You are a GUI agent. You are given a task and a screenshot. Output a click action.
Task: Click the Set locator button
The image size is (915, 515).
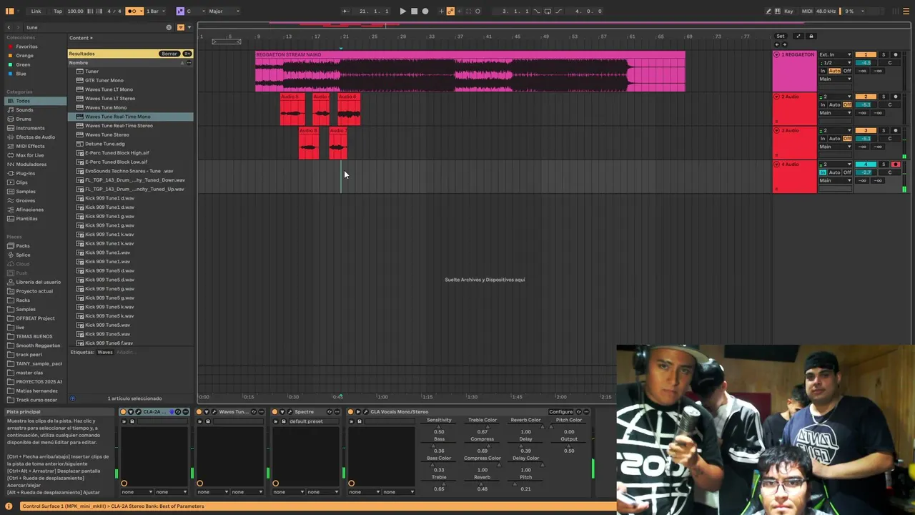780,36
